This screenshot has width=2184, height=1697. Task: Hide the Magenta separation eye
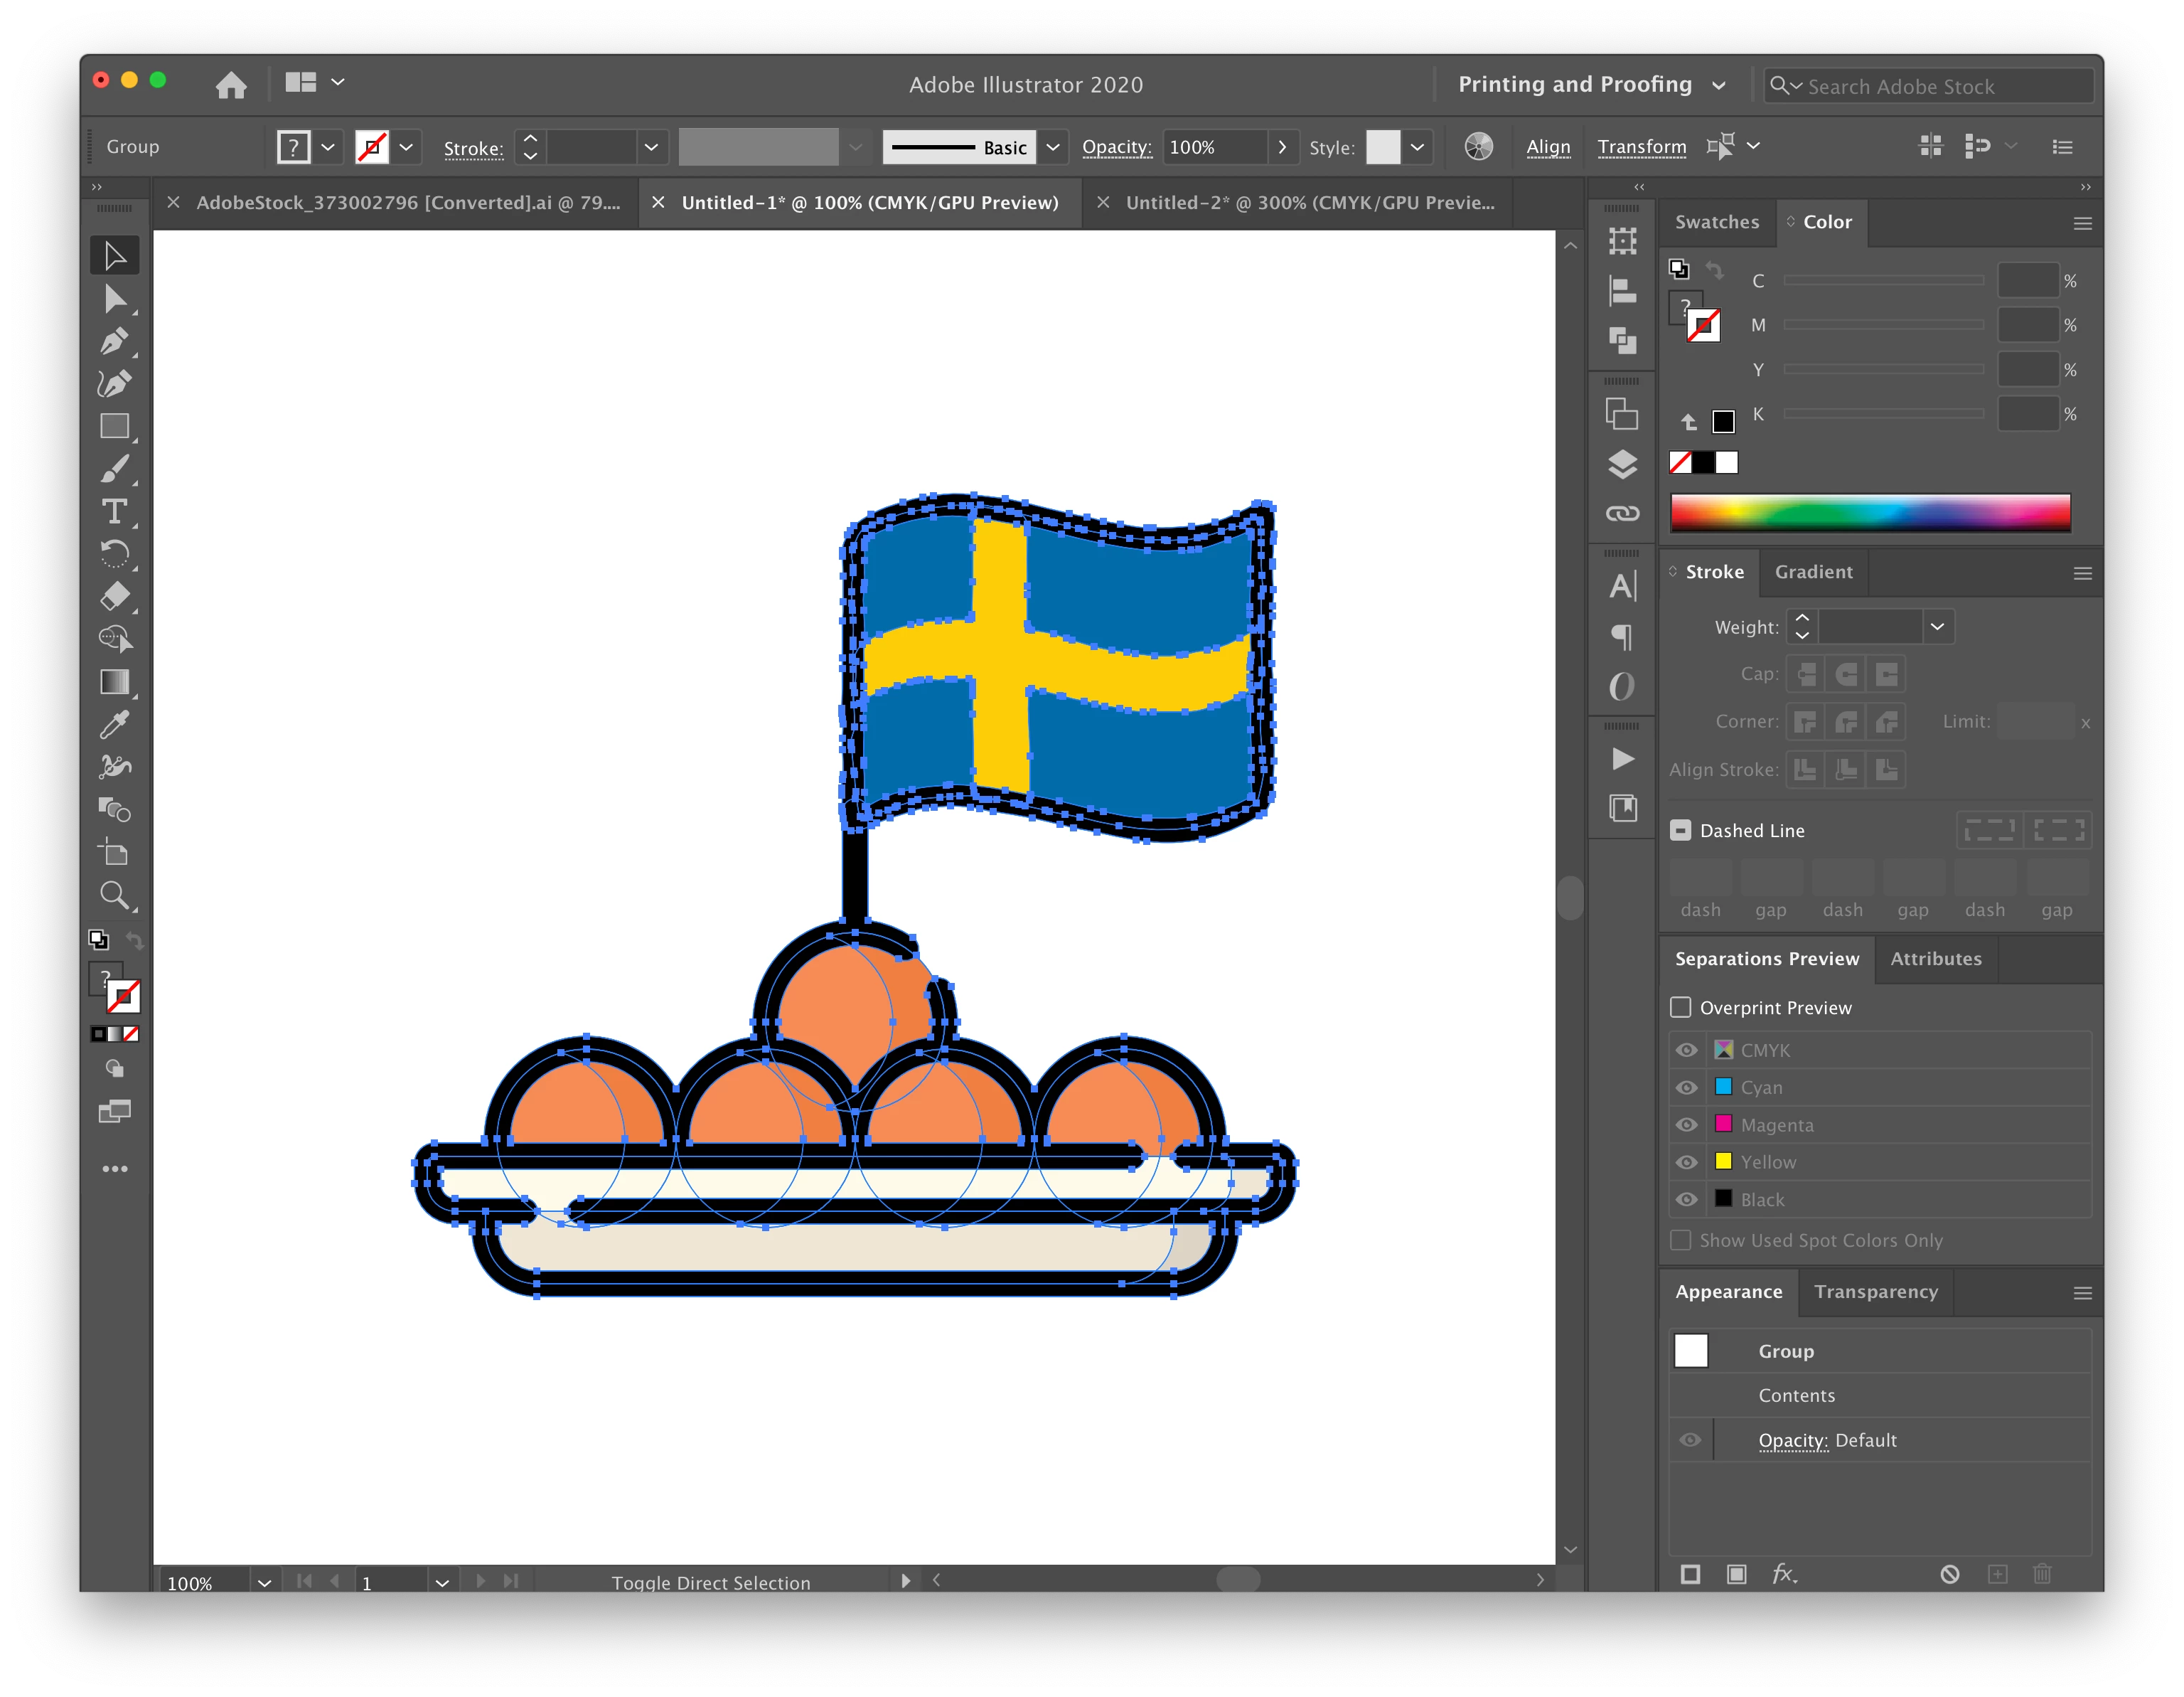[x=1687, y=1124]
